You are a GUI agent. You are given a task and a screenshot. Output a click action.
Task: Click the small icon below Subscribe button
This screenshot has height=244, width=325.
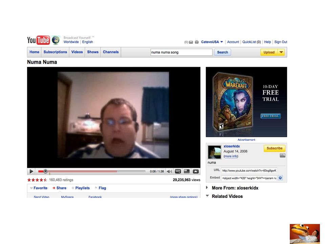(282, 156)
